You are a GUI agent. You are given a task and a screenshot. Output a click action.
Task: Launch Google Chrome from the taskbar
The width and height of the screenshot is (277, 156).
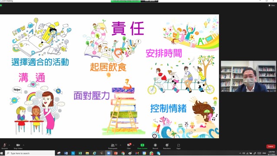click(123, 153)
